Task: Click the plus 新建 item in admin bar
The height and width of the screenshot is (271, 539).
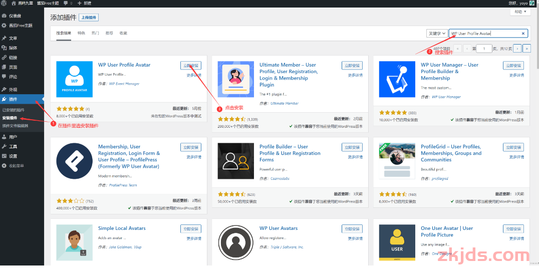Action: coord(84,3)
